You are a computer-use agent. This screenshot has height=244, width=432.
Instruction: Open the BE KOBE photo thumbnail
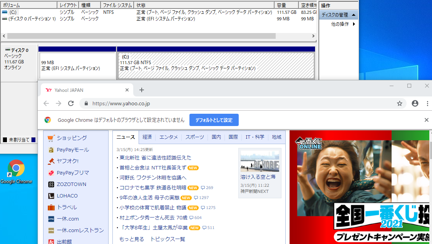click(260, 161)
